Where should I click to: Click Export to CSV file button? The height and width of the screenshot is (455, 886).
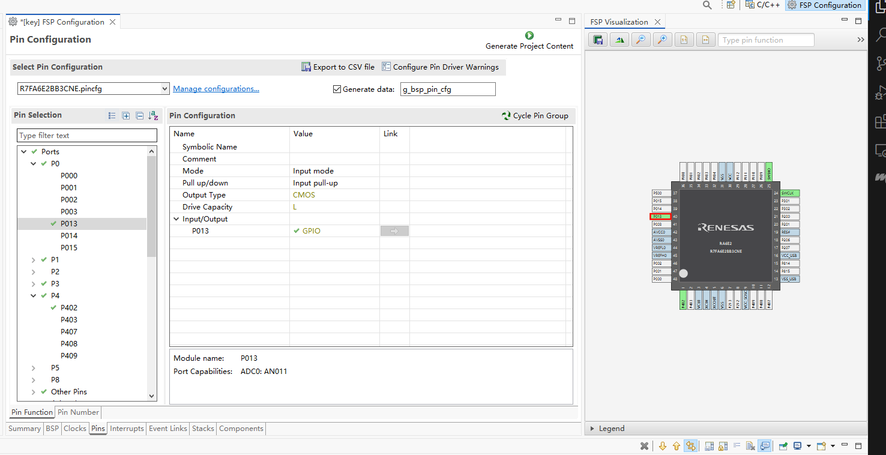(338, 67)
